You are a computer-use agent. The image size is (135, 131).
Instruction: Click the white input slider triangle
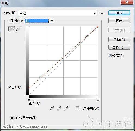[x=98, y=100]
